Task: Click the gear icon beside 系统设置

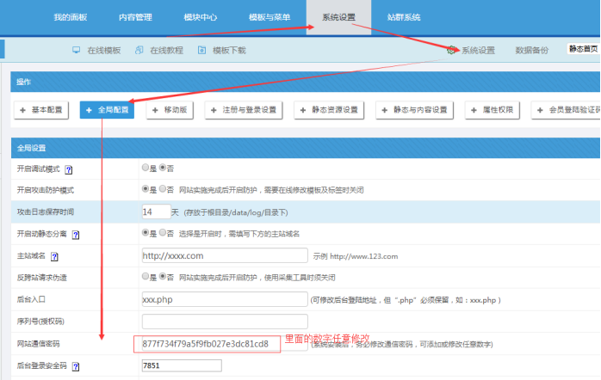Action: point(453,51)
